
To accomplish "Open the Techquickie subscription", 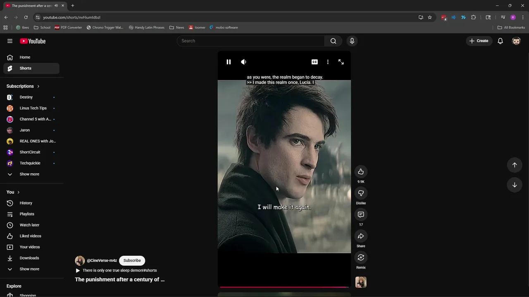I will click(31, 163).
